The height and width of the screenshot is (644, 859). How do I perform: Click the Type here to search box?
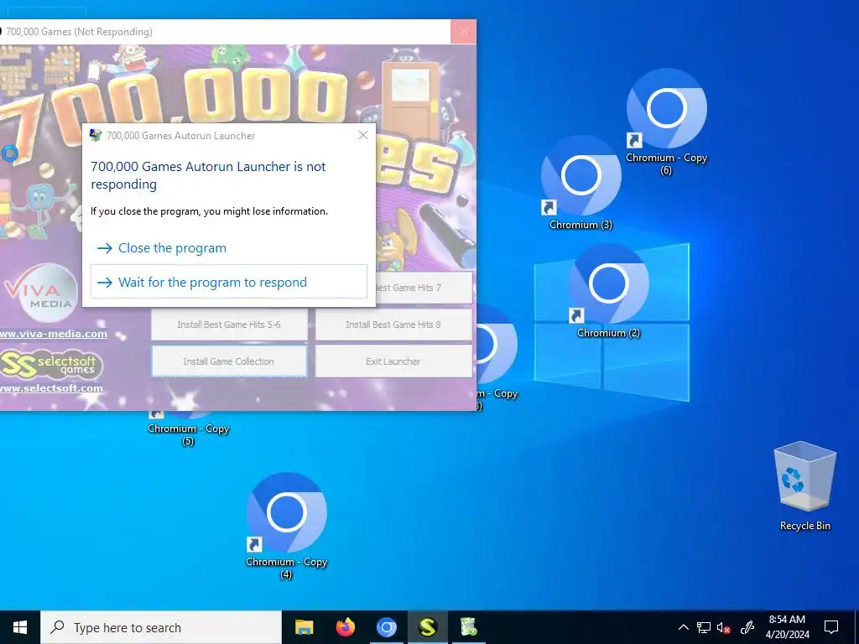click(161, 627)
